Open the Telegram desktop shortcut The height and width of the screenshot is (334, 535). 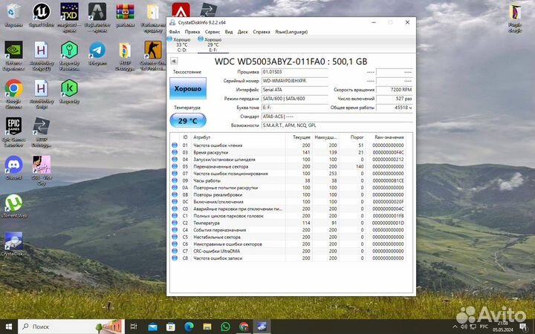(97, 51)
